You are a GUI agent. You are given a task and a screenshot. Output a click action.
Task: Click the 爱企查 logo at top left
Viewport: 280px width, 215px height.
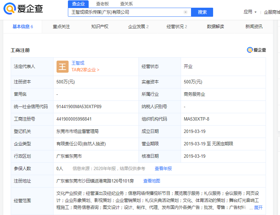pyautogui.click(x=23, y=8)
